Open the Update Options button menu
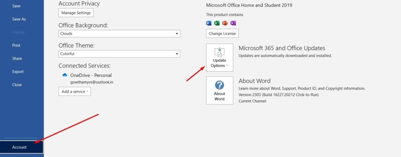The image size is (401, 157). pyautogui.click(x=219, y=58)
